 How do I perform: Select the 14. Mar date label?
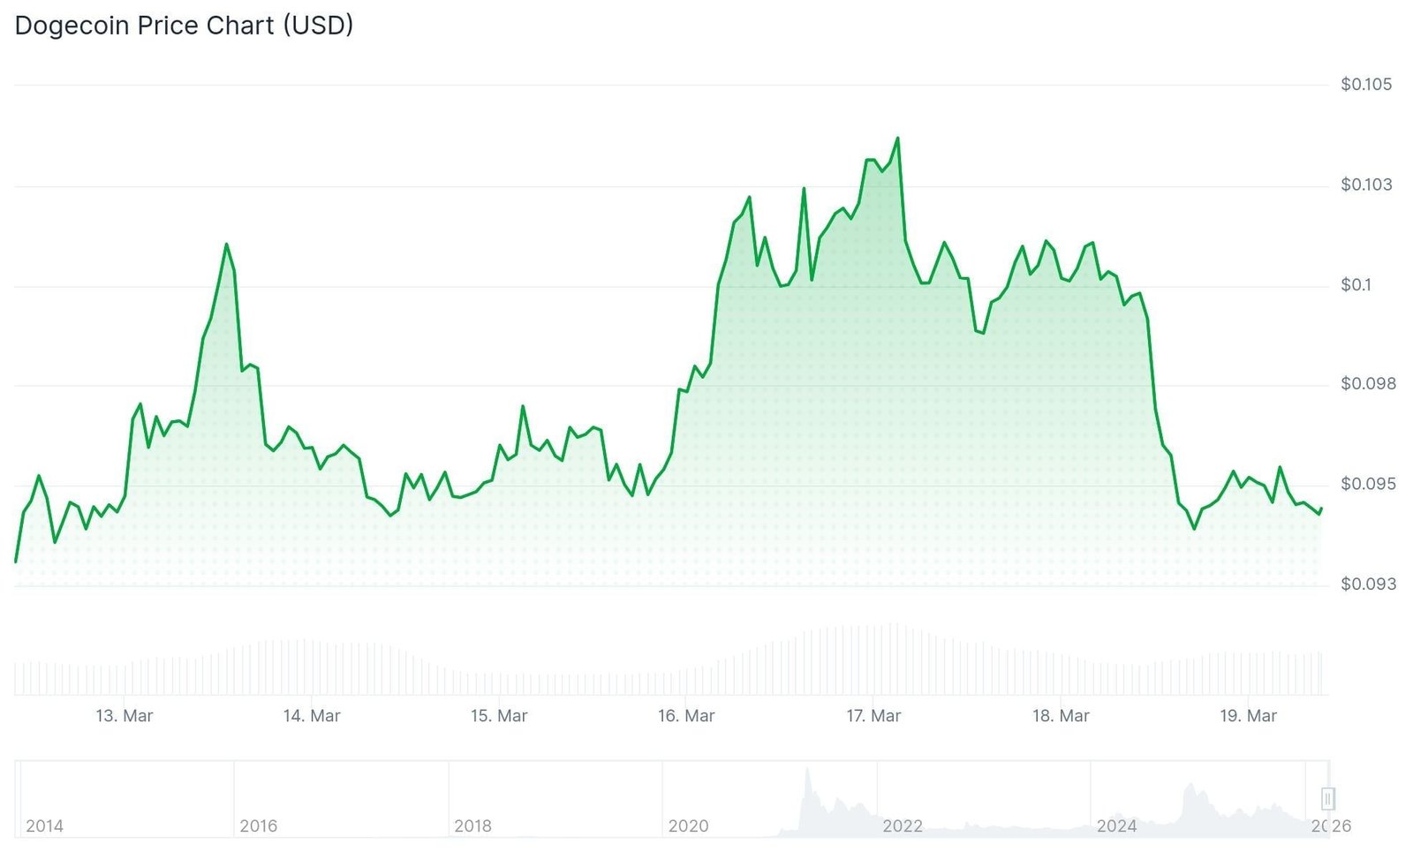point(311,716)
